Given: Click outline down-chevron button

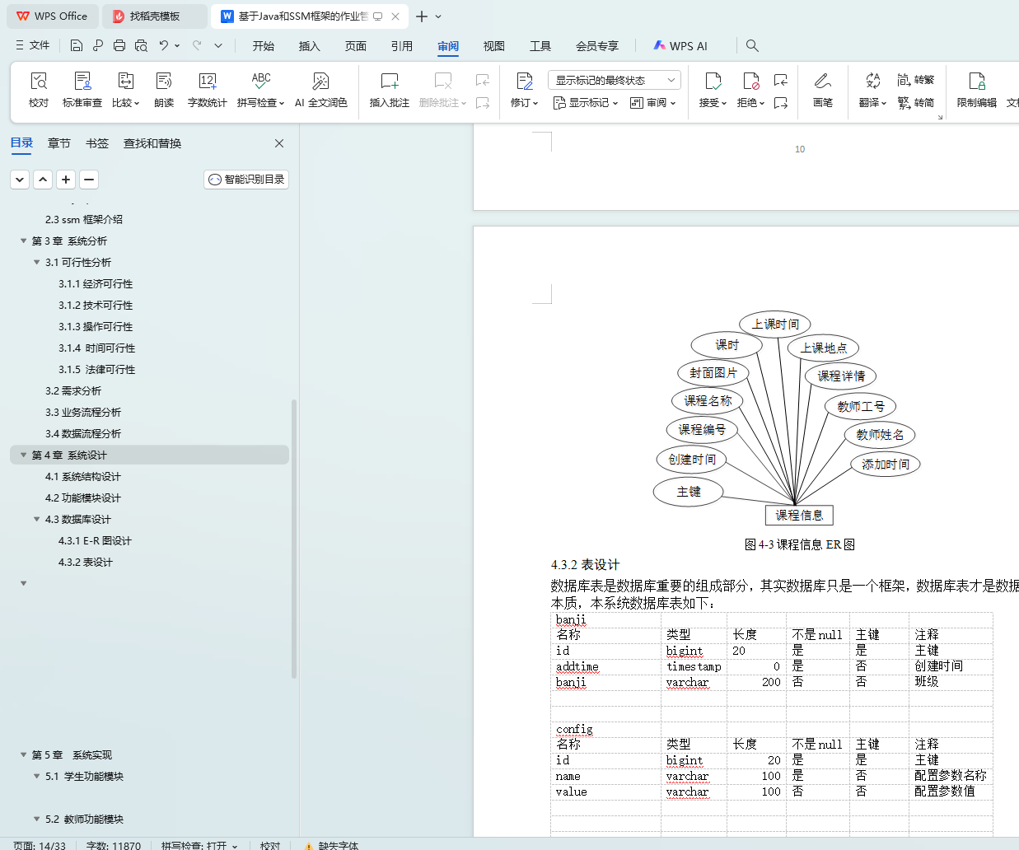Looking at the screenshot, I should [x=20, y=180].
